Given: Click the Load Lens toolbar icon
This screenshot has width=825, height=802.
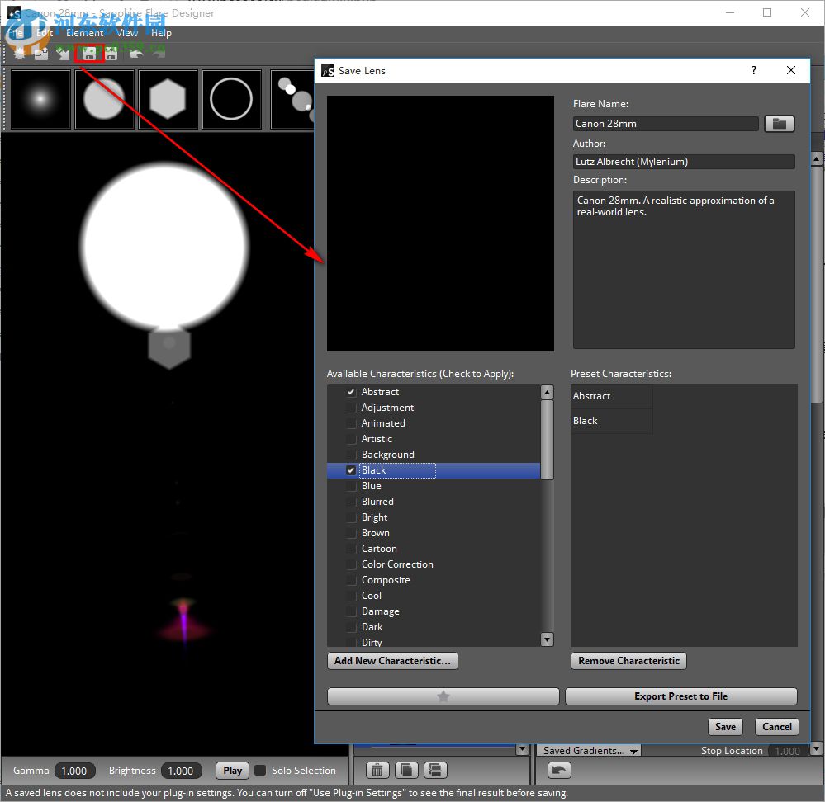Looking at the screenshot, I should point(41,53).
